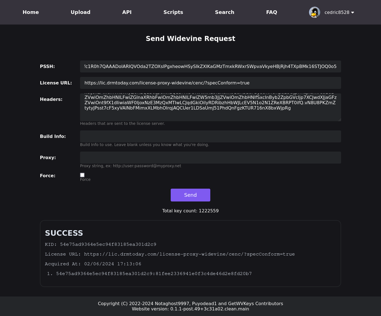Screen dimensions: 381x316
Task: Open the Search page
Action: [225, 12]
